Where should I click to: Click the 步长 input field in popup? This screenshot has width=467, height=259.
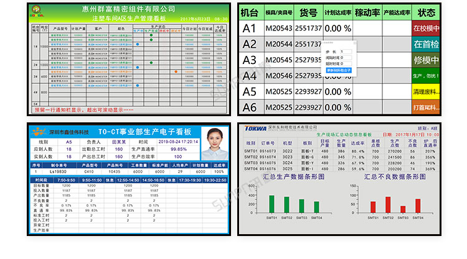(x=346, y=50)
